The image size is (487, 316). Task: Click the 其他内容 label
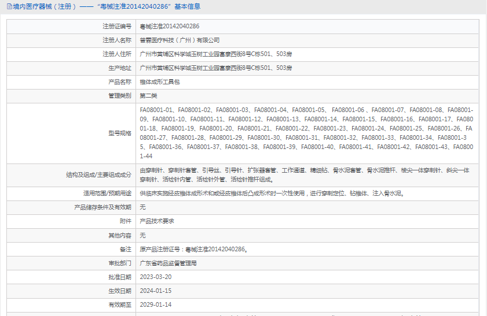click(120, 236)
